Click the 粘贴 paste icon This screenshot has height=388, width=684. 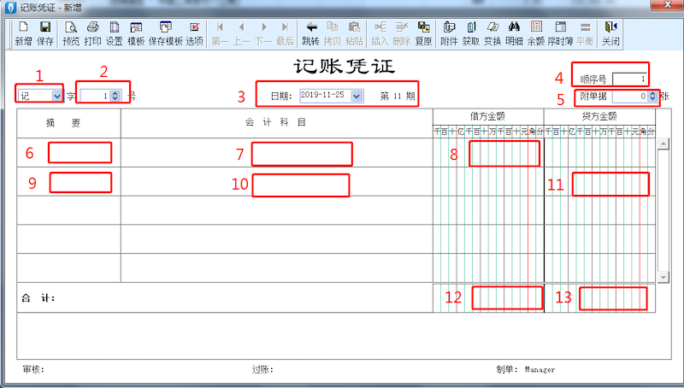pyautogui.click(x=354, y=33)
